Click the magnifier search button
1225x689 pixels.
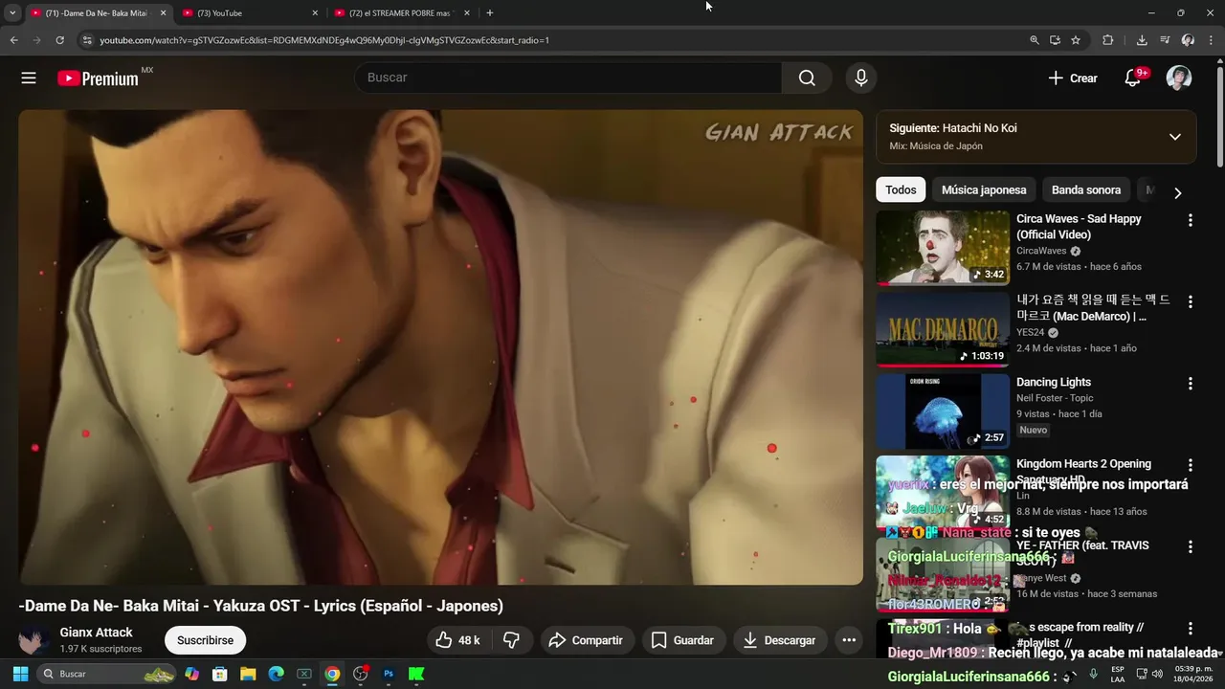coord(807,78)
